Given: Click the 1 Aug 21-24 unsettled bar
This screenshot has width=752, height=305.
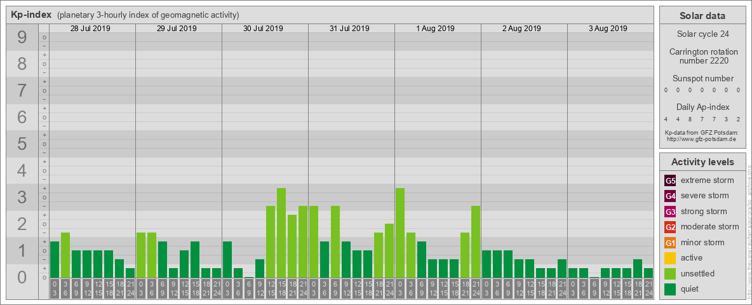Looking at the screenshot, I should 475,241.
